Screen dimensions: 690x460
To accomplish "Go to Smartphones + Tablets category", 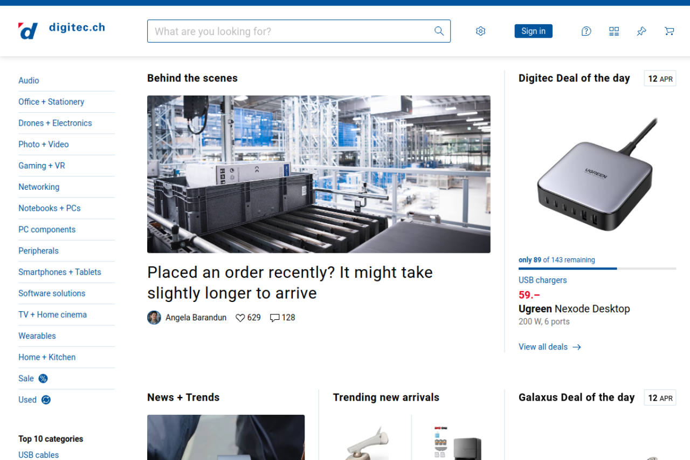I will (59, 272).
